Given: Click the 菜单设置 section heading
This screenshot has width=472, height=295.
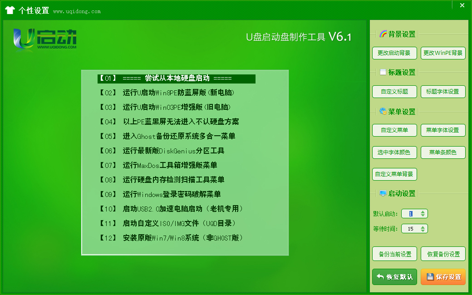Looking at the screenshot, I should coord(402,112).
